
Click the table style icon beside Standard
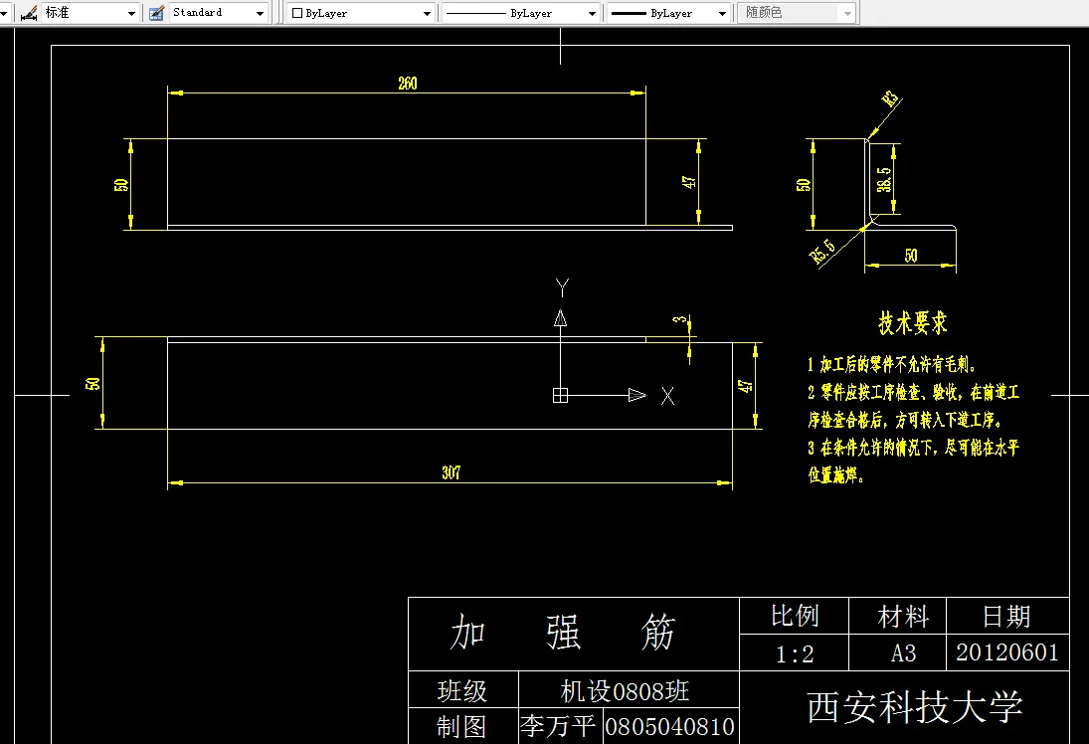point(157,13)
